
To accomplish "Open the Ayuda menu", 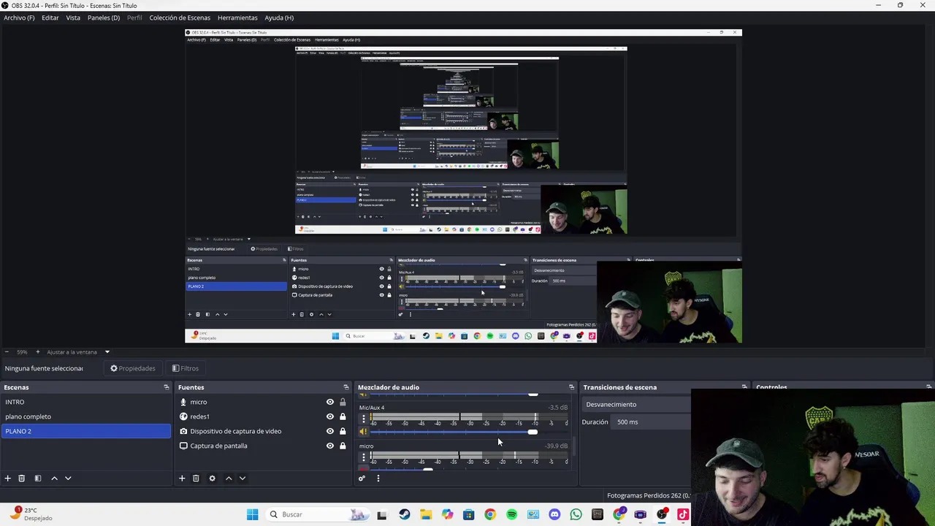I will (x=279, y=18).
